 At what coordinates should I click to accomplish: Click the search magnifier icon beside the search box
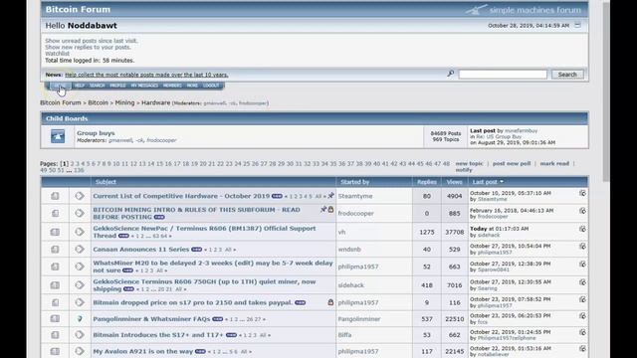tap(451, 74)
